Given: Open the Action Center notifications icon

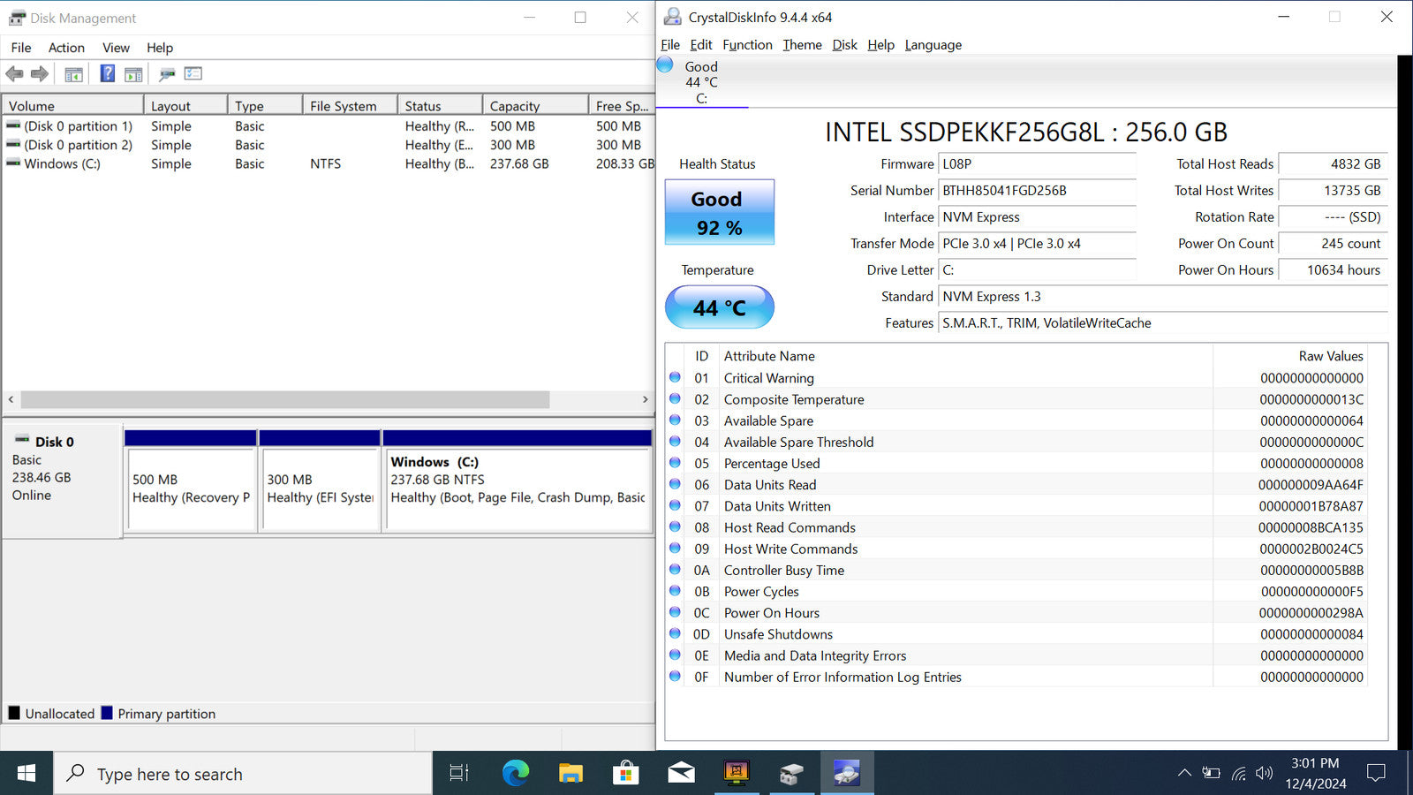Looking at the screenshot, I should click(x=1376, y=774).
